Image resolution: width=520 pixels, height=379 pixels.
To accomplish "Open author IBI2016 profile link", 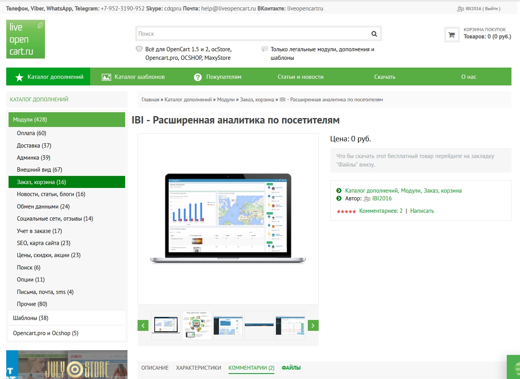I will pyautogui.click(x=382, y=198).
